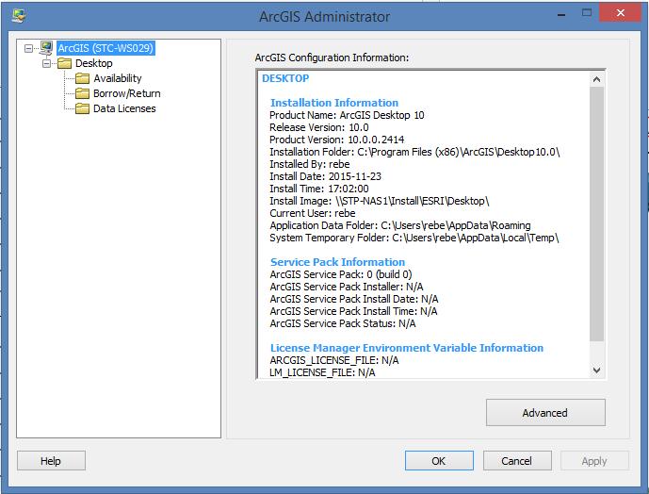Click the Installation Information heading
Screen dimensions: 649x494
point(334,103)
